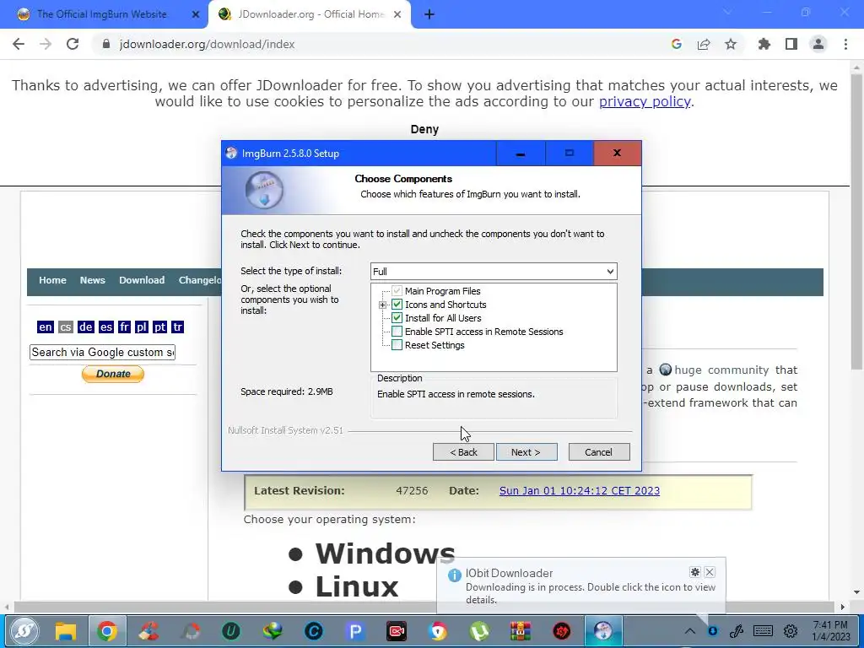Open the touch keyboard tray icon
The image size is (864, 648).
coord(763,631)
